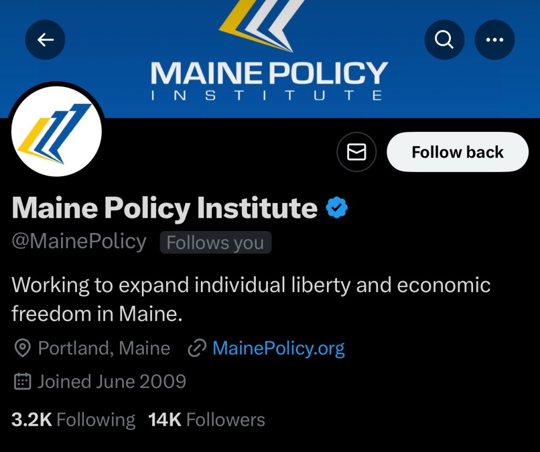Tap the back arrow icon
The image size is (540, 452).
45,40
